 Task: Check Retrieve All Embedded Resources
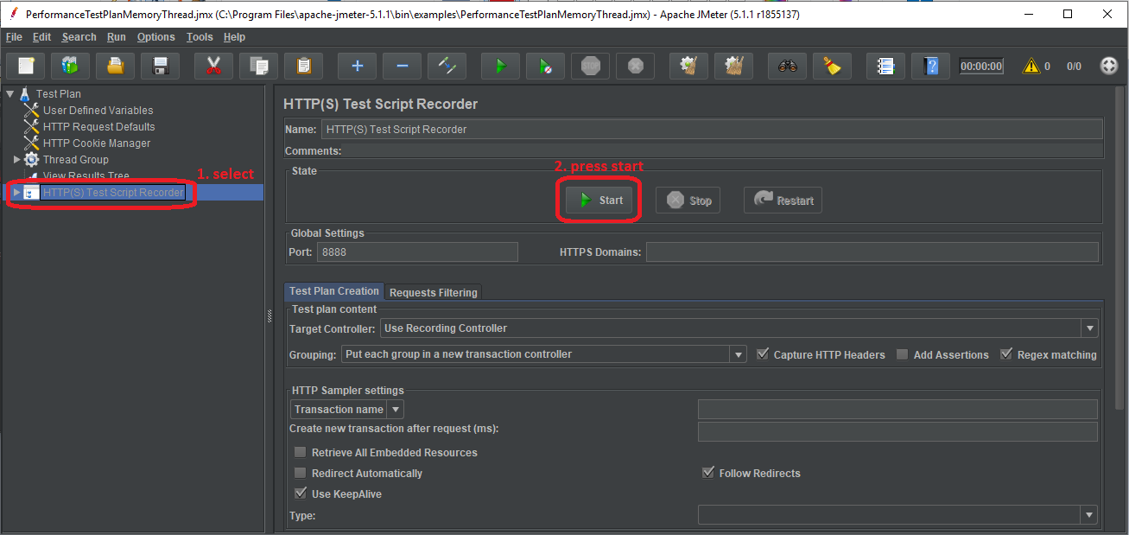pyautogui.click(x=301, y=452)
